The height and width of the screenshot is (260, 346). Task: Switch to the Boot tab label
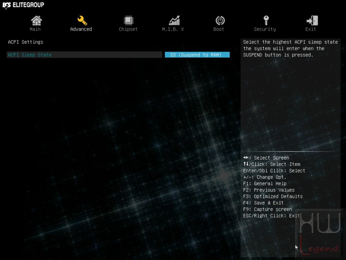point(219,29)
